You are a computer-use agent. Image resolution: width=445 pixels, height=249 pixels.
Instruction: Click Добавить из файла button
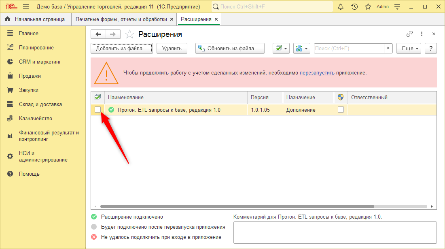tap(122, 48)
